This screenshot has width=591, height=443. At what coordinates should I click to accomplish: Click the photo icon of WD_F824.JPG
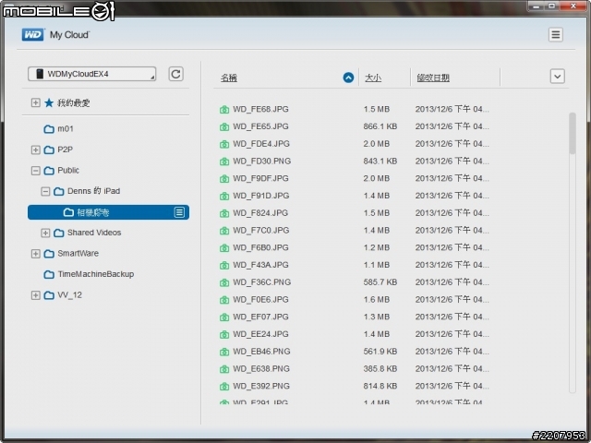coord(224,213)
